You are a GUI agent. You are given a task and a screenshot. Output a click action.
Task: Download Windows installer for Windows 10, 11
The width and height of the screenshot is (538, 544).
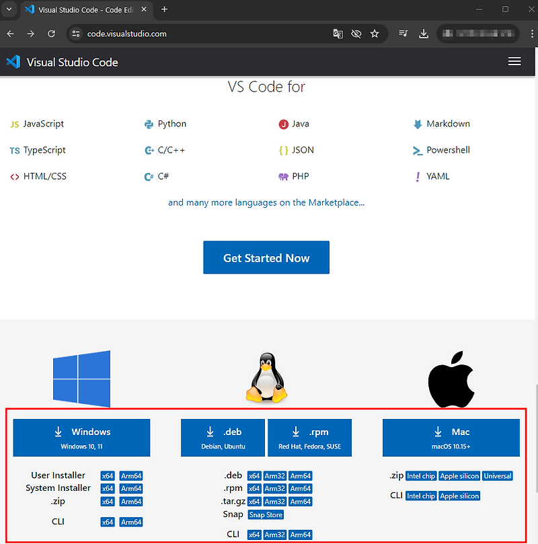click(81, 438)
